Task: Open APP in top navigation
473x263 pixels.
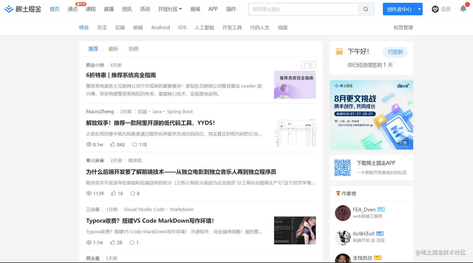Action: click(213, 9)
